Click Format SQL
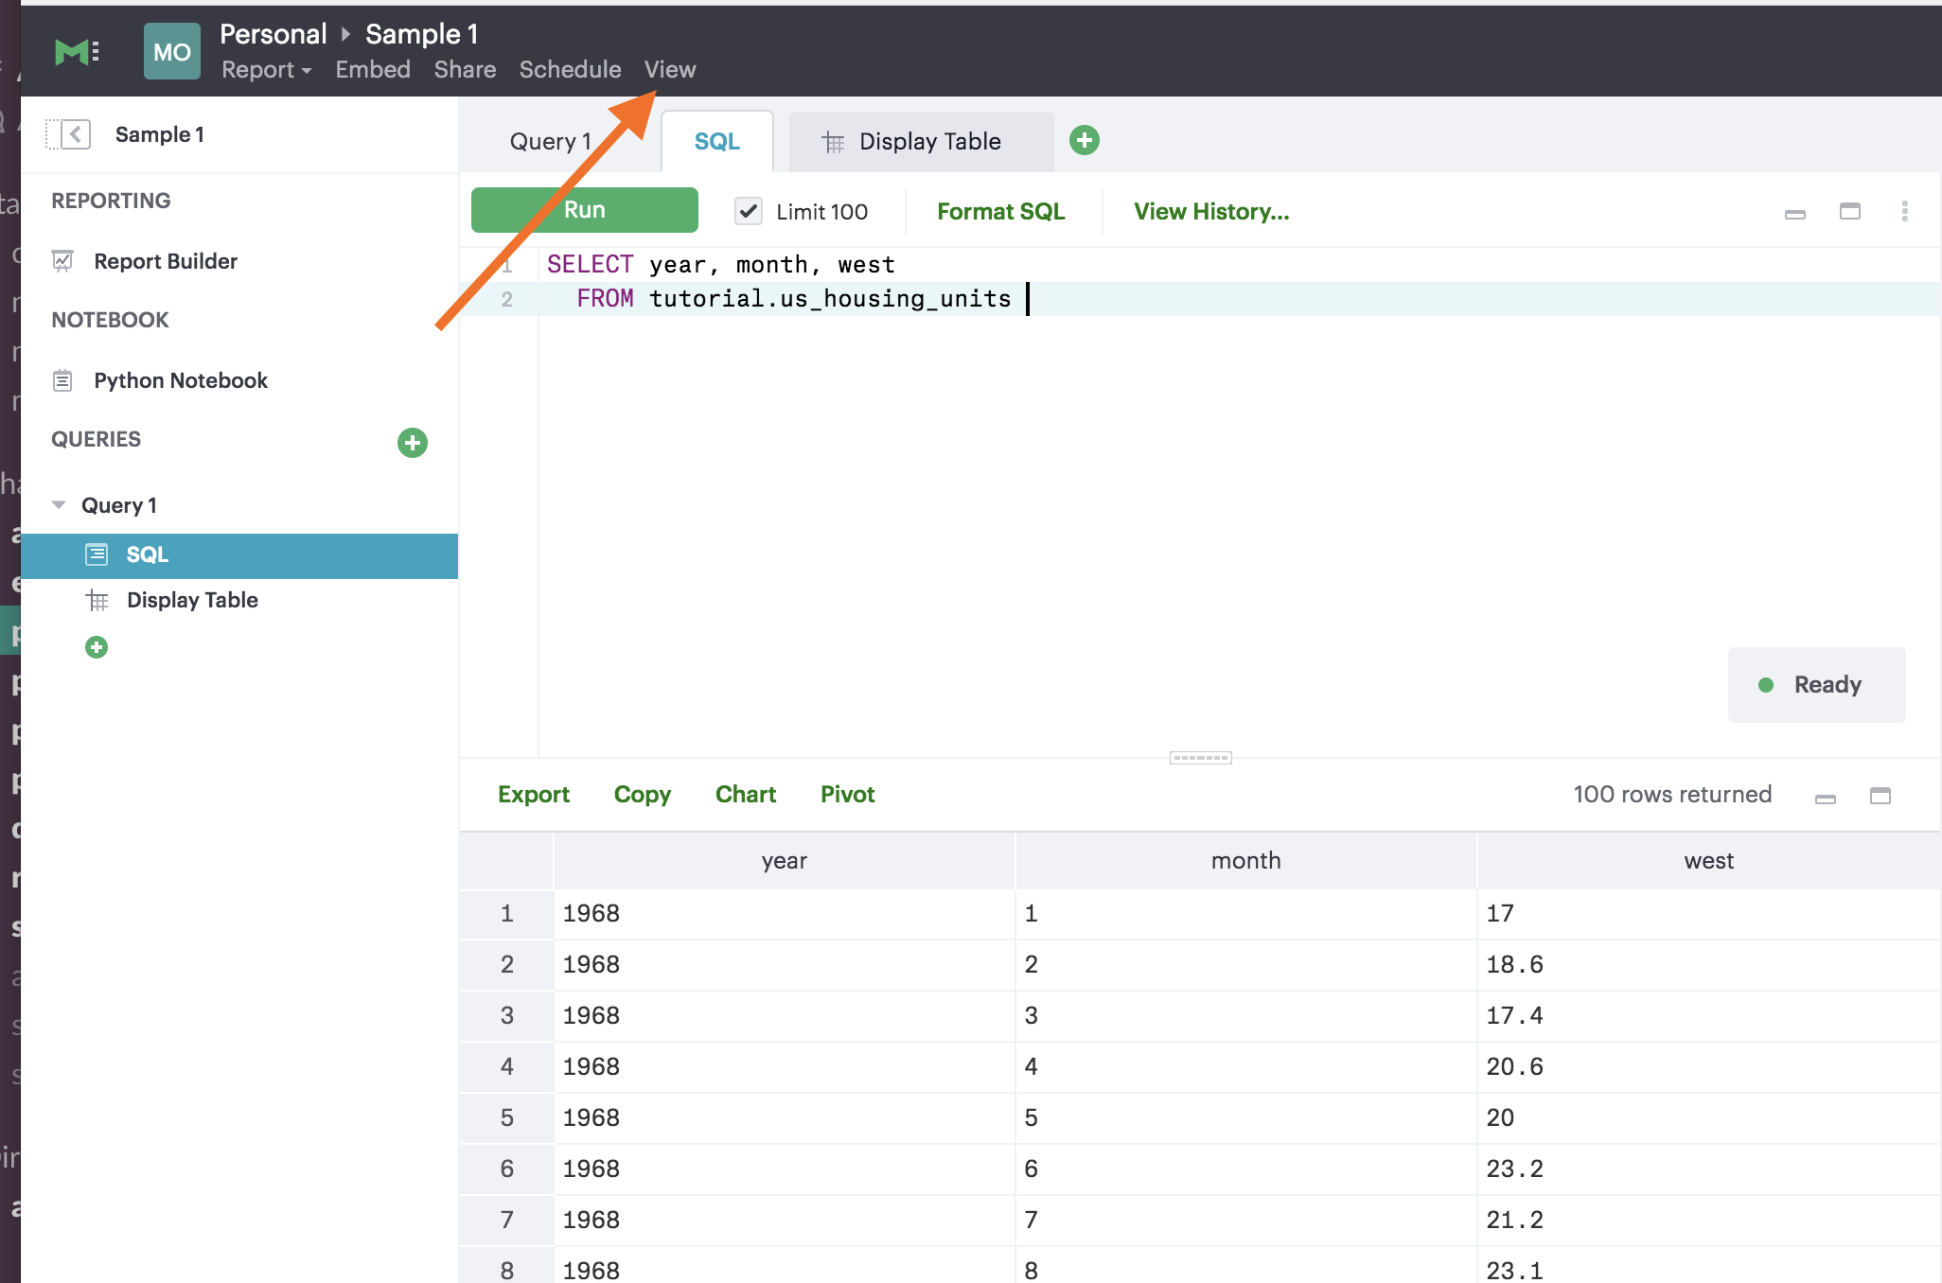This screenshot has height=1283, width=1942. point(1000,212)
